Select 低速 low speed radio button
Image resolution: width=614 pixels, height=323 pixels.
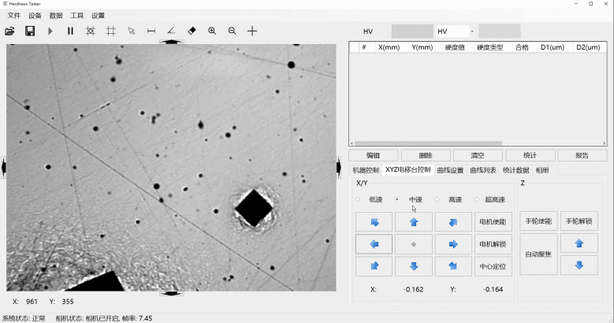pos(358,199)
